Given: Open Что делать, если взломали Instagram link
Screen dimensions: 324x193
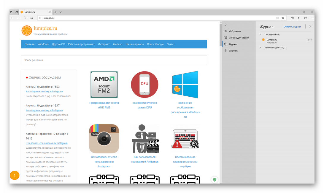Looking at the screenshot, I should click(47, 143).
